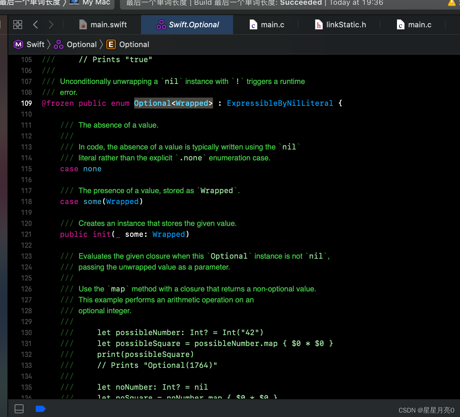The height and width of the screenshot is (417, 460).
Task: Click 'public init' keyword text
Action: (x=86, y=234)
